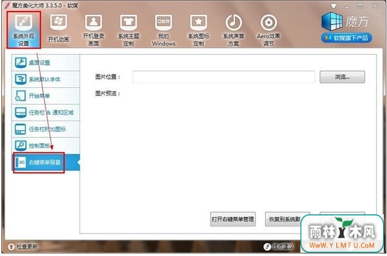387x256 pixels.
Task: Select 任务栏附加图标 in the sidebar
Action: 46,129
